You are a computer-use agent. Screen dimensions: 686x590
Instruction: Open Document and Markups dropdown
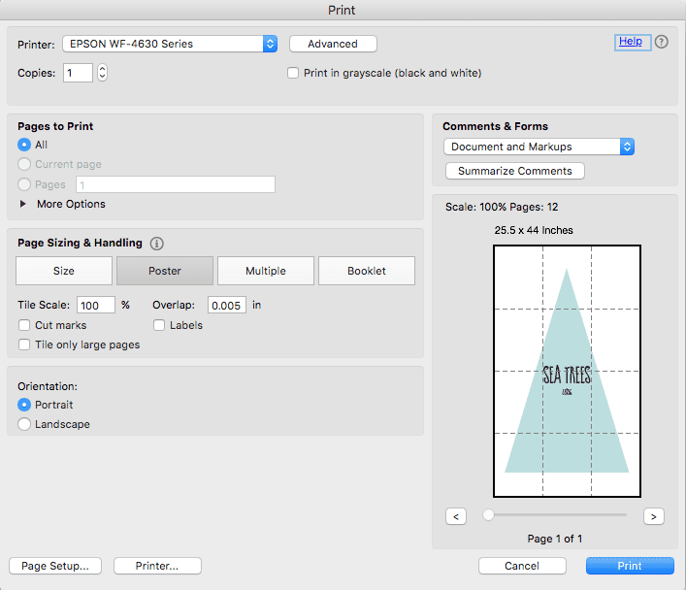(x=539, y=147)
